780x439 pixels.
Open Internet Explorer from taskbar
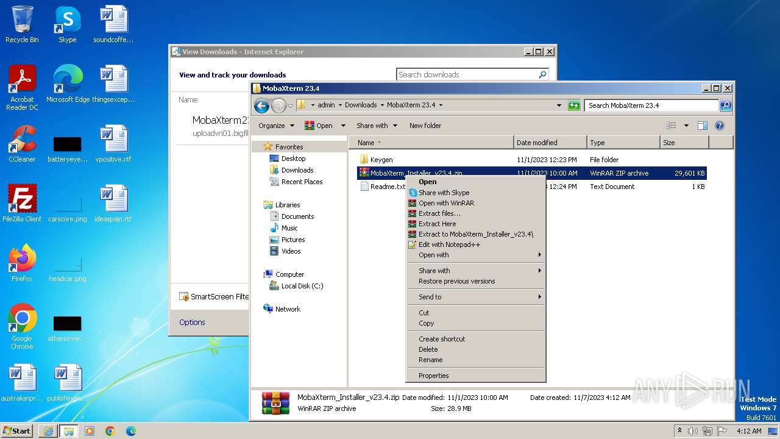48,431
